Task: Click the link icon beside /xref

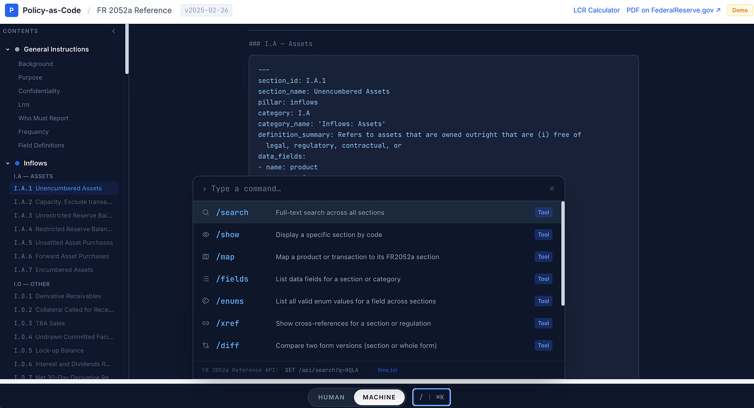Action: pos(206,323)
